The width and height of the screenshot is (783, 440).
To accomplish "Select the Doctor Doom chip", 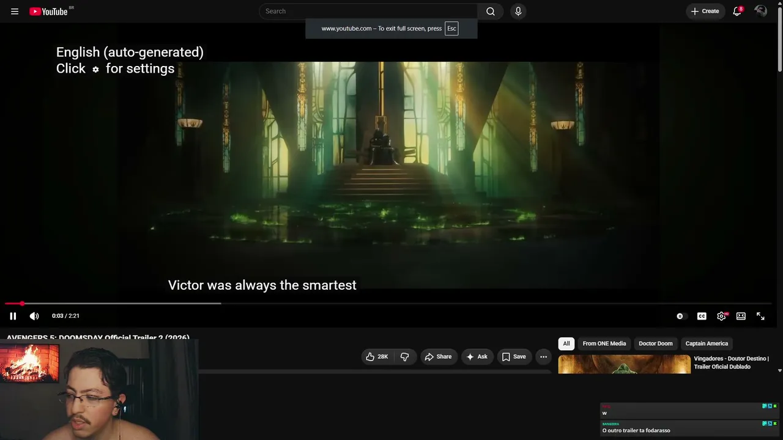I will (x=656, y=343).
